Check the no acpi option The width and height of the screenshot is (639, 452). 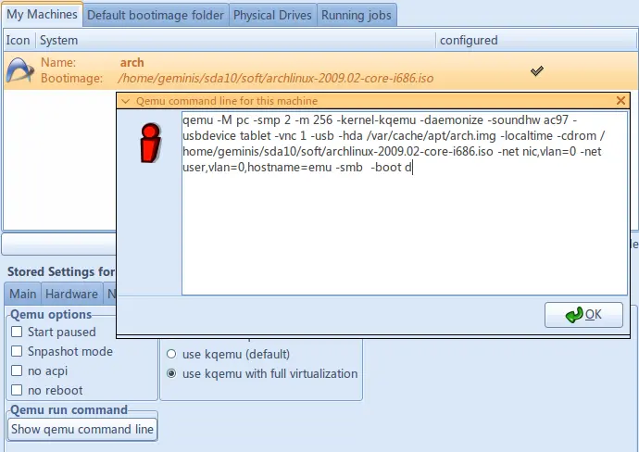coord(17,370)
